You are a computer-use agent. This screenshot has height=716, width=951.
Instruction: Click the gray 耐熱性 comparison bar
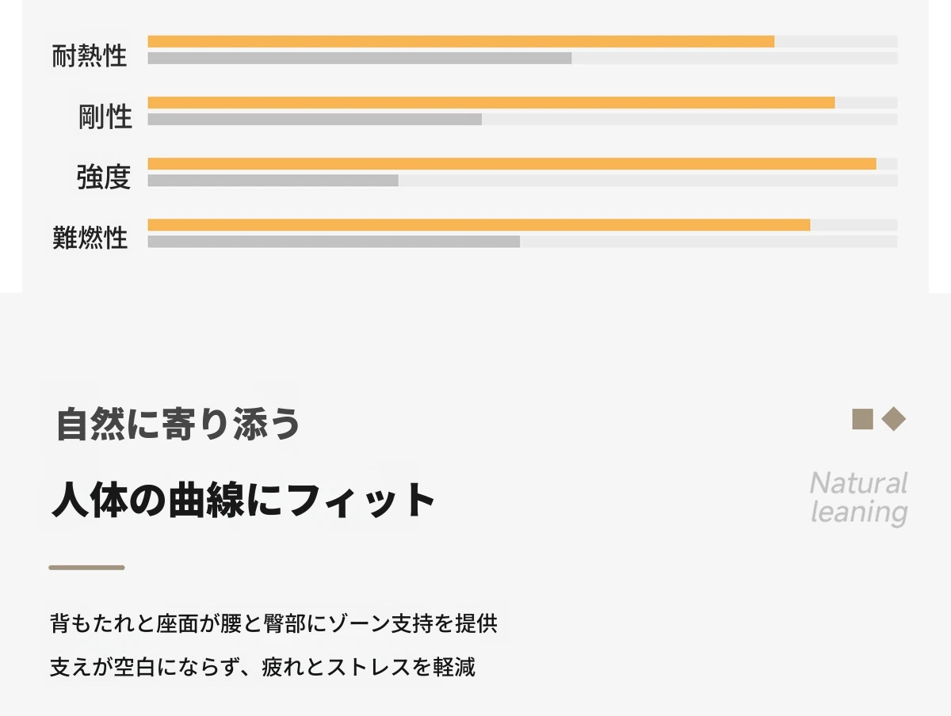point(360,58)
